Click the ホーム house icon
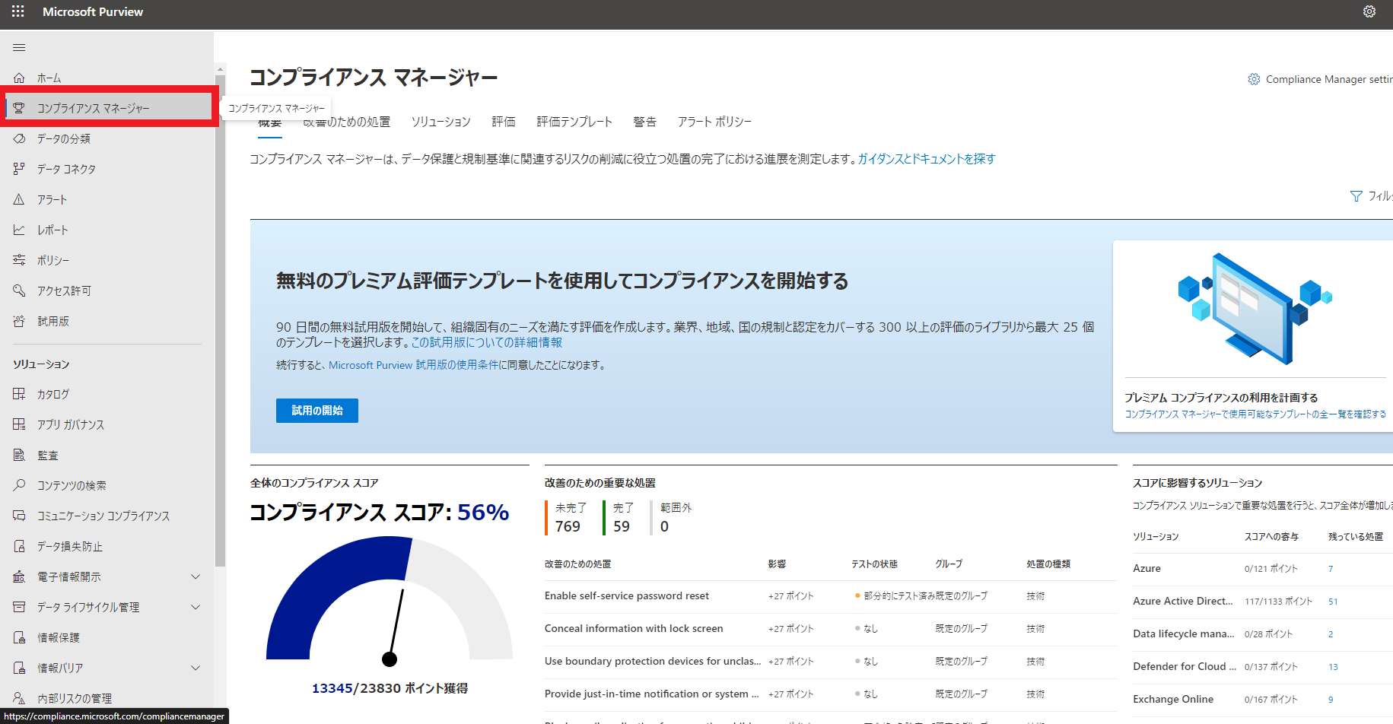This screenshot has width=1393, height=724. 19,78
